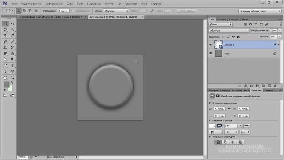This screenshot has height=160, width=284.
Task: Open the Файл menu
Action: coord(14,4)
